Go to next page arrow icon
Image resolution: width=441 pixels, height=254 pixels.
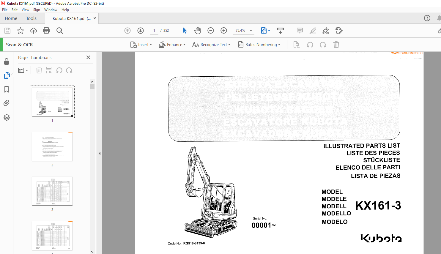pyautogui.click(x=141, y=31)
